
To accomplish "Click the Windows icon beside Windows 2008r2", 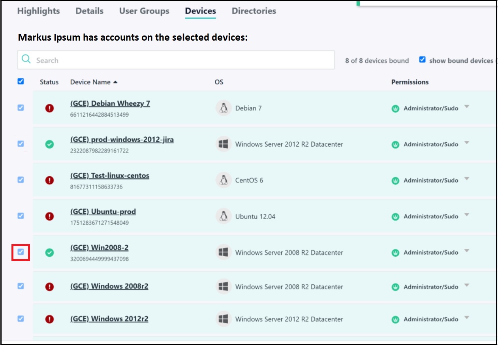I will pos(223,287).
